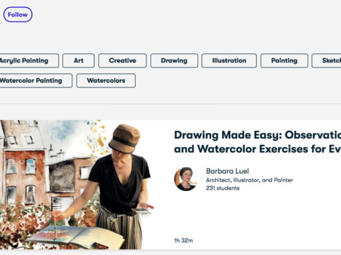The image size is (341, 255).
Task: Select the Acrylic Painting tag
Action: coord(29,61)
